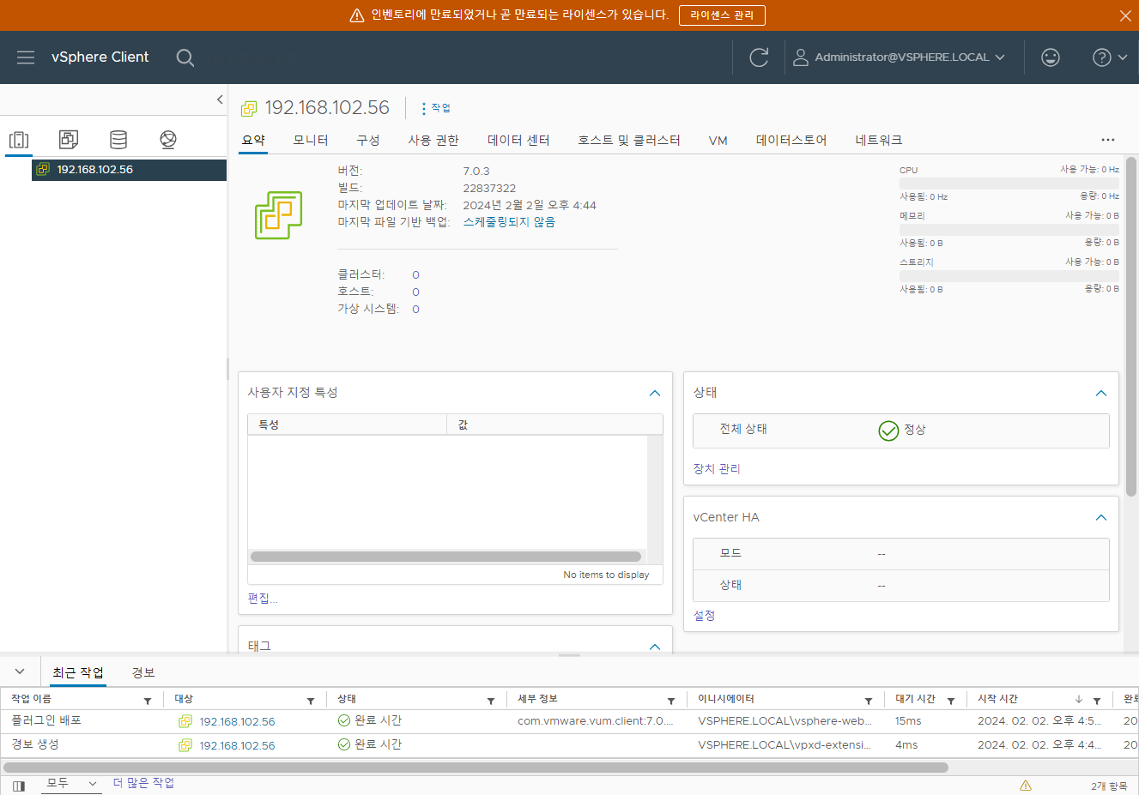Select VMs and Templates inventory view icon
The width and height of the screenshot is (1139, 795).
[x=69, y=140]
